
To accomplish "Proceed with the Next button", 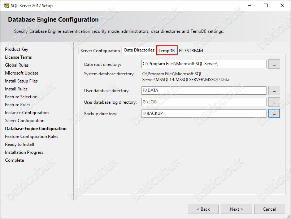I will pos(236,209).
